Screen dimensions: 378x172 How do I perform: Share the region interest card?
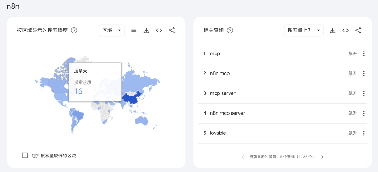(171, 31)
